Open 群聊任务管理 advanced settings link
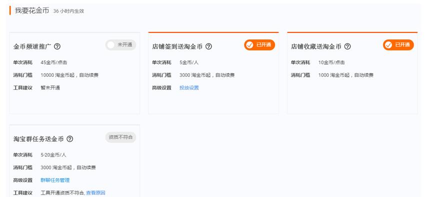The height and width of the screenshot is (197, 433). pos(55,180)
